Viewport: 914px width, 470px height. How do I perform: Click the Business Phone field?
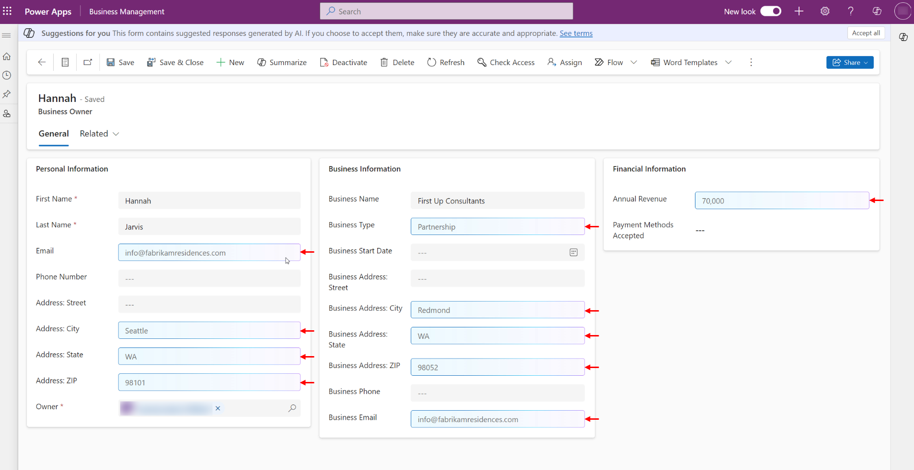click(497, 393)
